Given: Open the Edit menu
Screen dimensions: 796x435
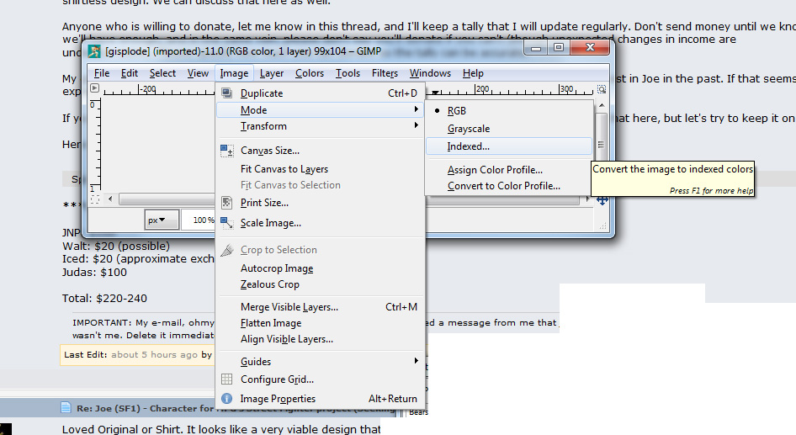Looking at the screenshot, I should (x=129, y=73).
